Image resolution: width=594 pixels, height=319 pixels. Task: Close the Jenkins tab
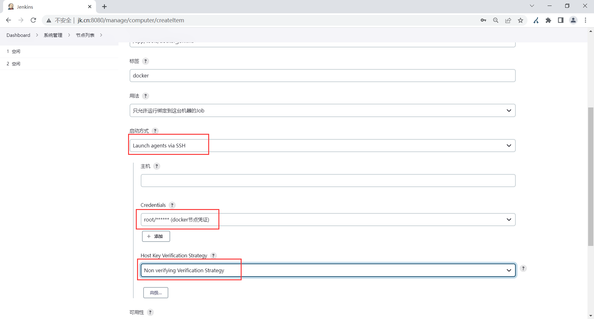click(90, 7)
